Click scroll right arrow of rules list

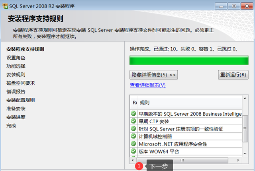pos(238,160)
